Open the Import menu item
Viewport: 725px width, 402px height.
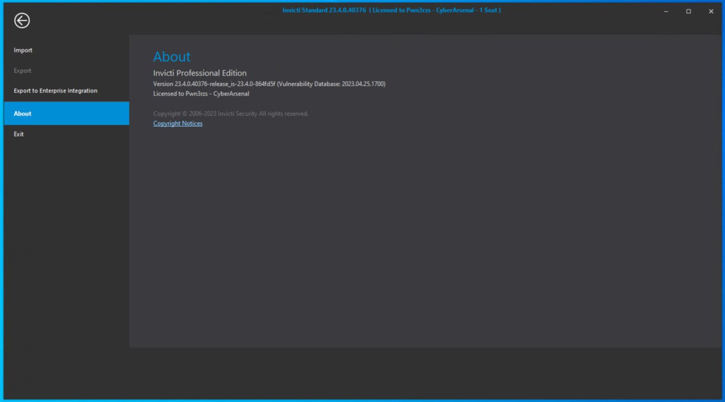66,50
